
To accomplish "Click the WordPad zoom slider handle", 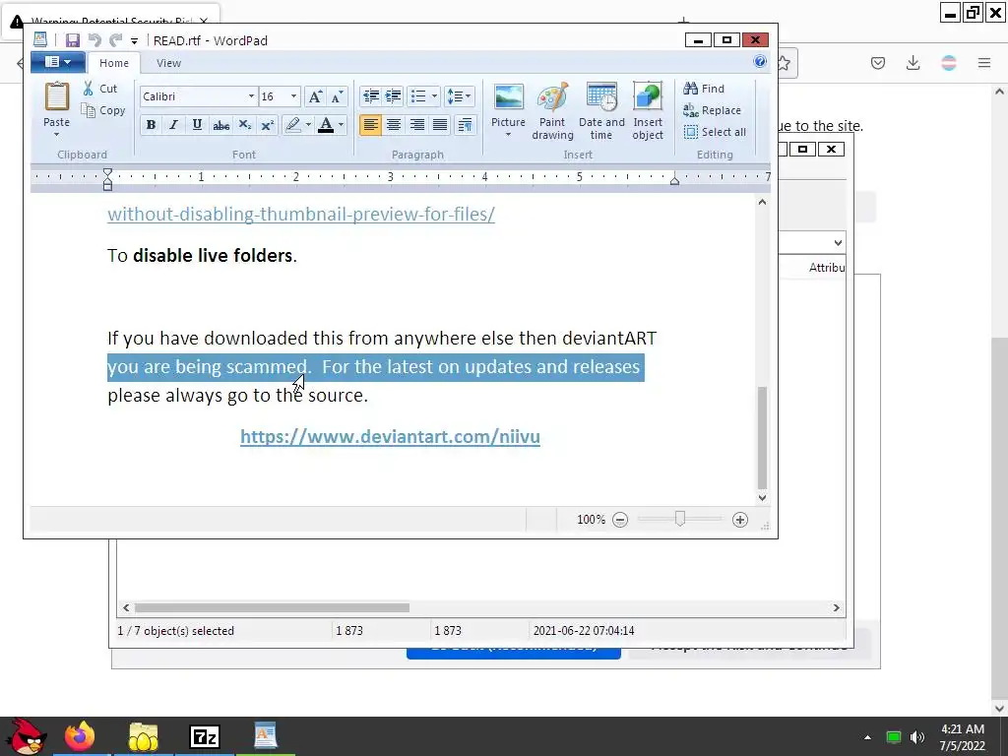I will click(680, 519).
